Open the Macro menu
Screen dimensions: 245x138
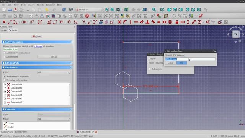click(31, 5)
